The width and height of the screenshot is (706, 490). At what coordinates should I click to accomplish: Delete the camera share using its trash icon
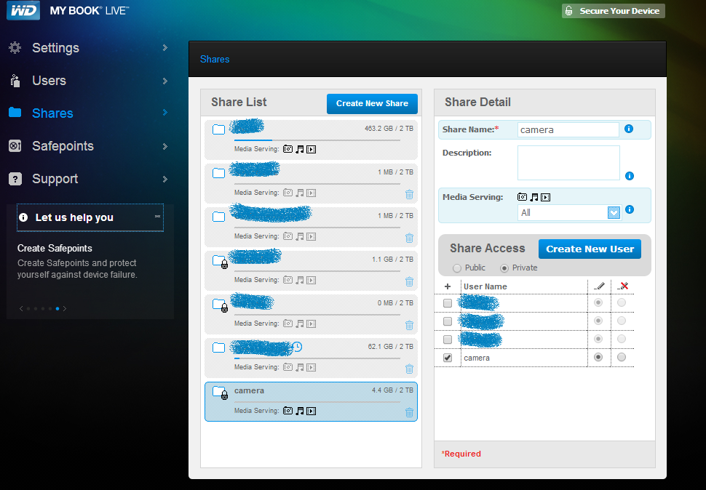pyautogui.click(x=409, y=412)
